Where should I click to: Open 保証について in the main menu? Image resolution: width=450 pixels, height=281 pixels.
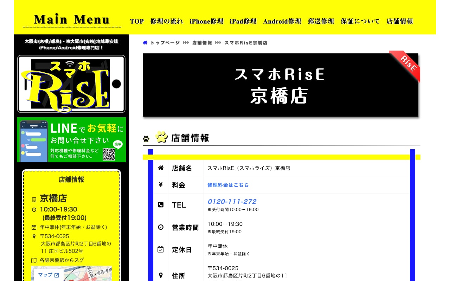click(x=360, y=21)
